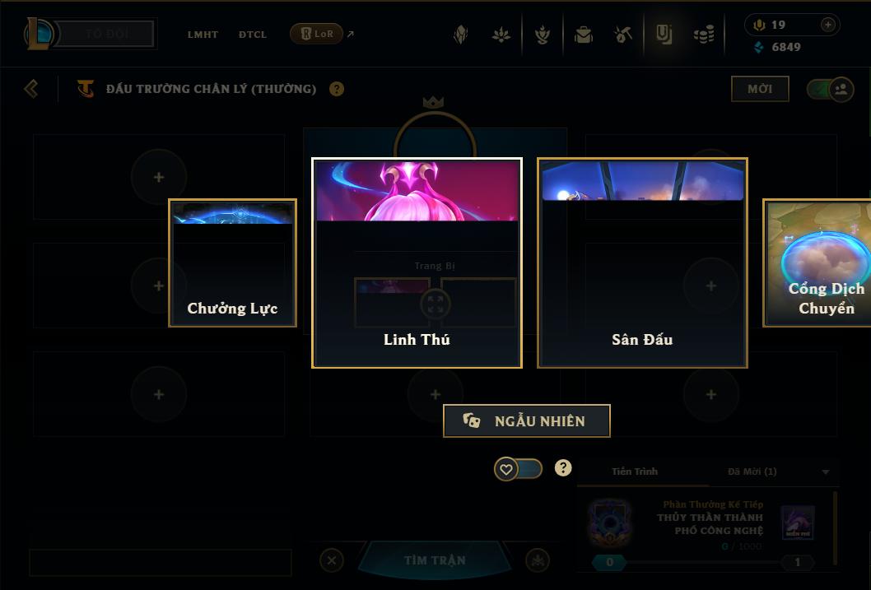Viewport: 871px width, 590px height.
Task: Open the champion mastery crystal icon
Action: pos(460,35)
